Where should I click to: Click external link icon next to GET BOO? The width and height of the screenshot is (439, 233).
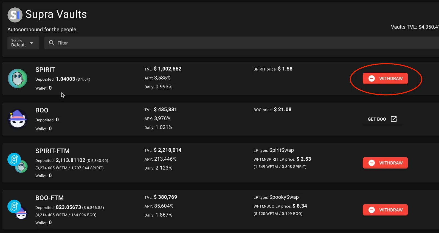click(394, 119)
